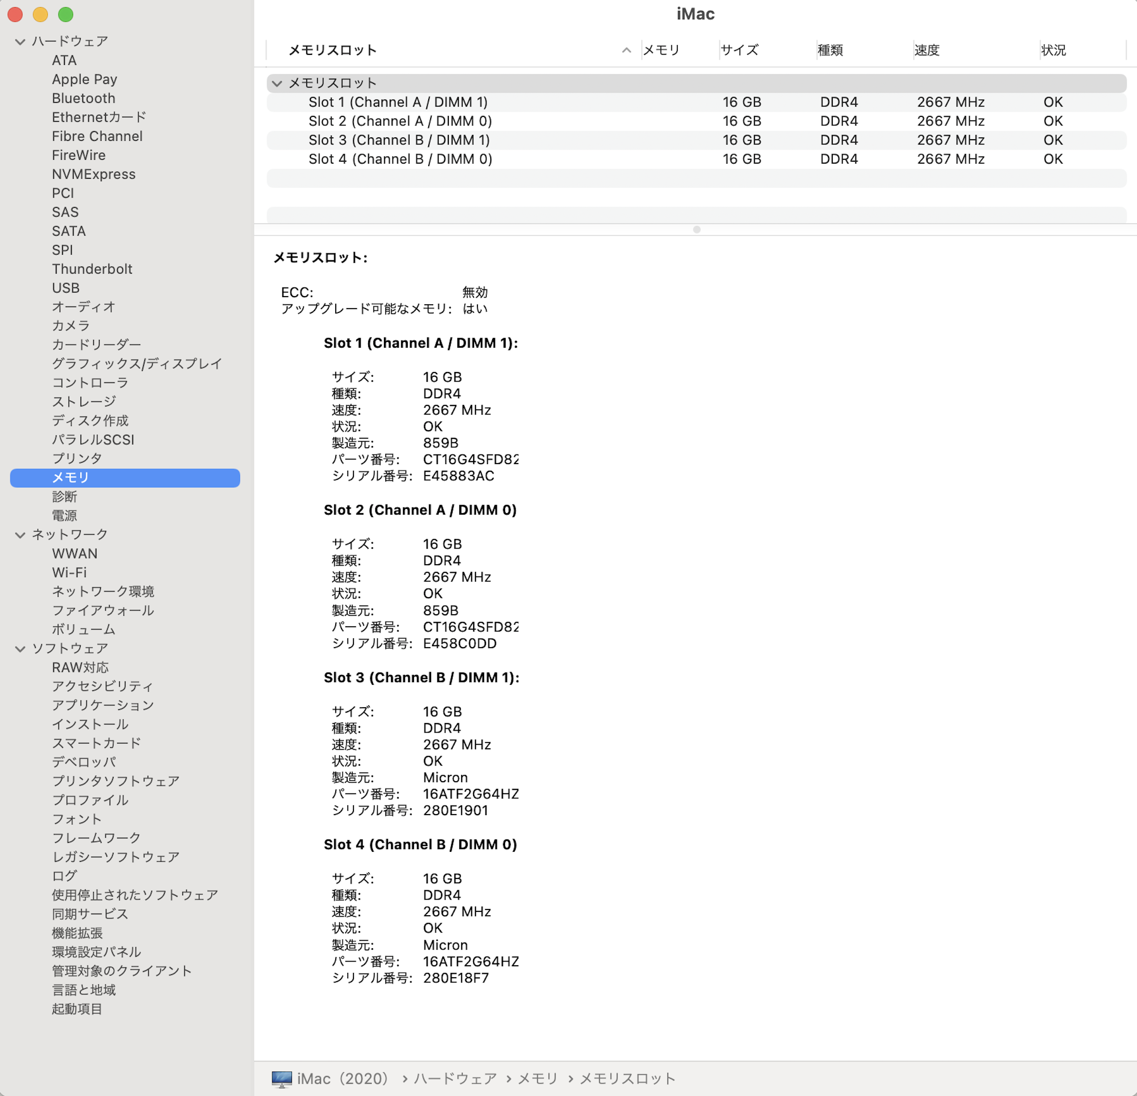Click メモリ in the bottom path bar

pyautogui.click(x=537, y=1079)
